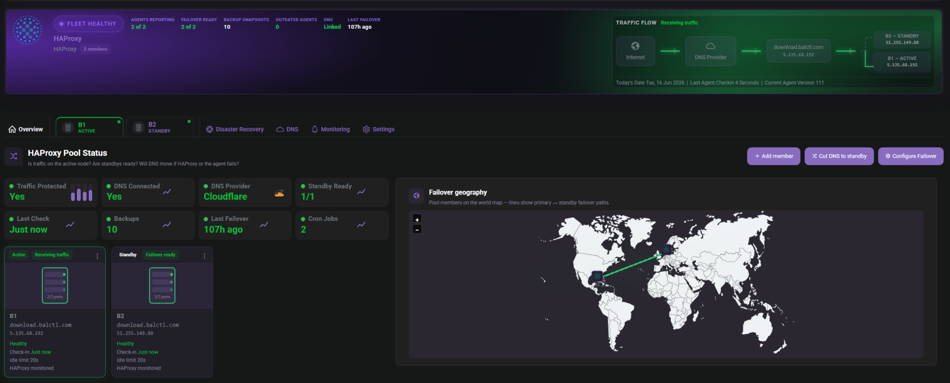This screenshot has width=950, height=383.
Task: Click the B2 standby server tab icon
Action: [138, 128]
